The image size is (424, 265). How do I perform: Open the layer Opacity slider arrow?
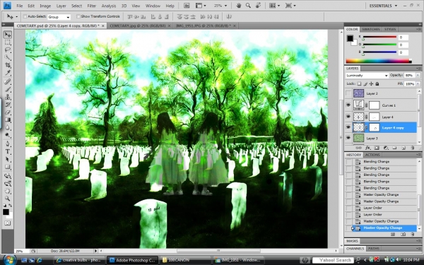pos(418,76)
